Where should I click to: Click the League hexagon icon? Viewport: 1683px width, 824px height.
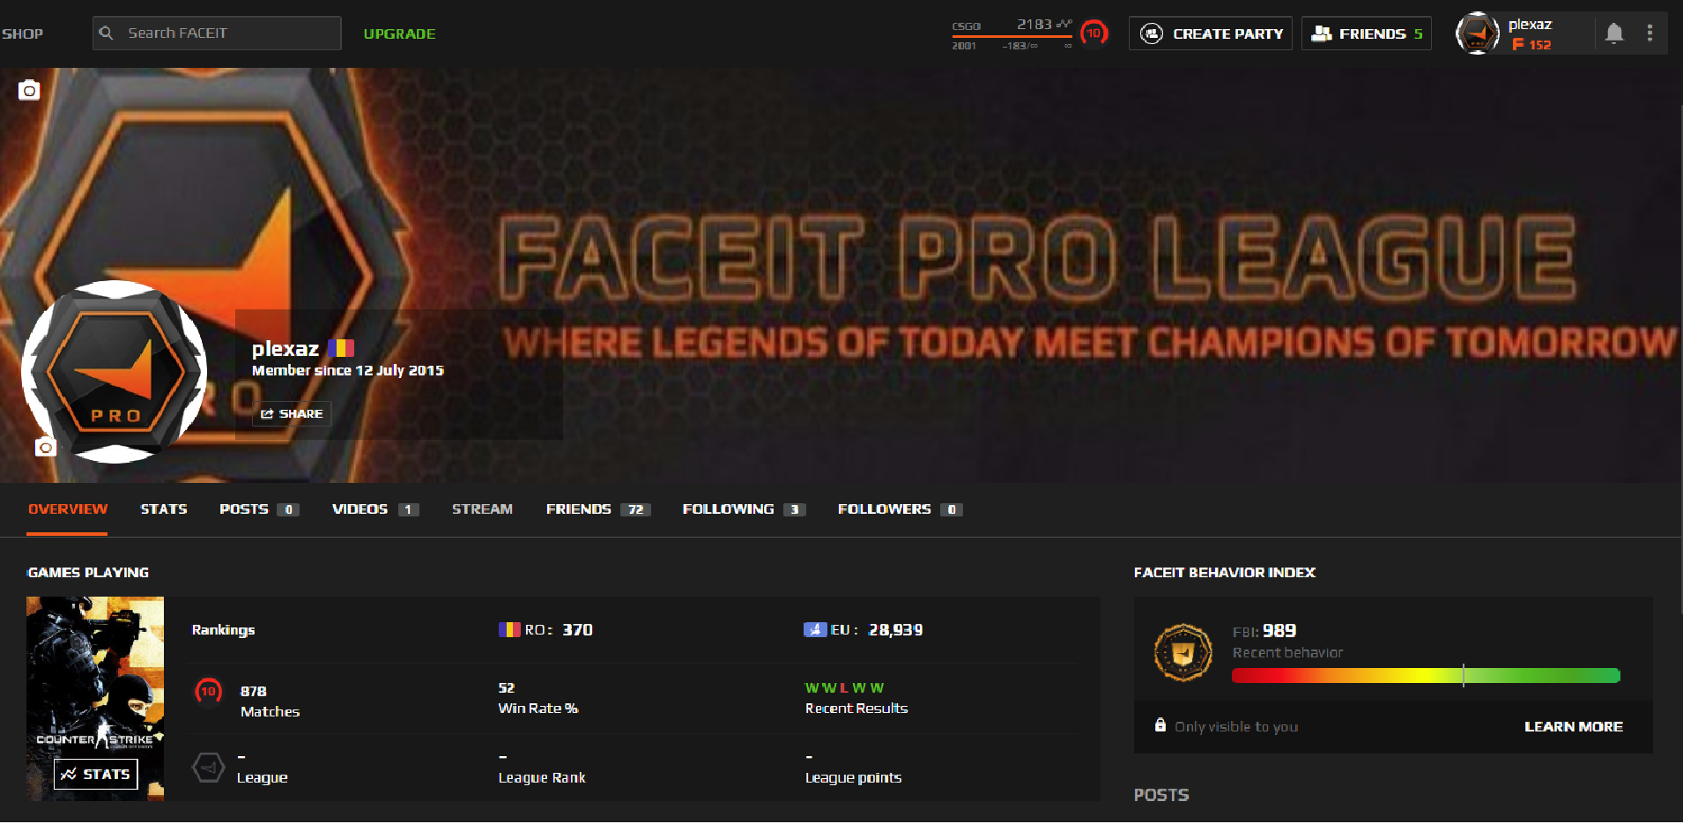(x=208, y=768)
